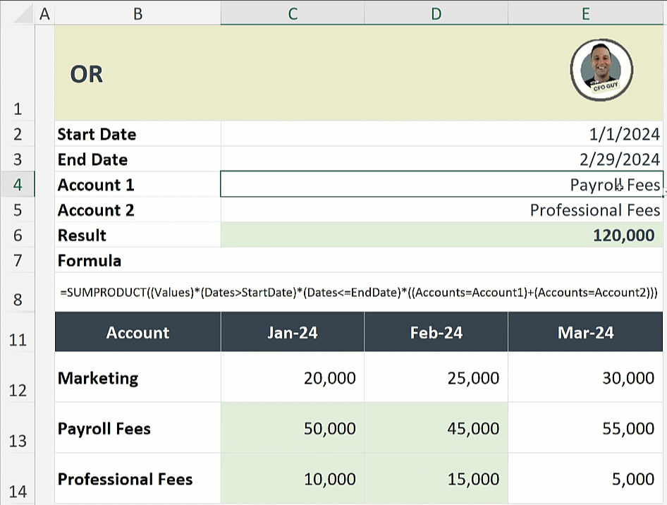Screen dimensions: 667x505
Task: Select the 25,000 Marketing February value
Action: (435, 379)
